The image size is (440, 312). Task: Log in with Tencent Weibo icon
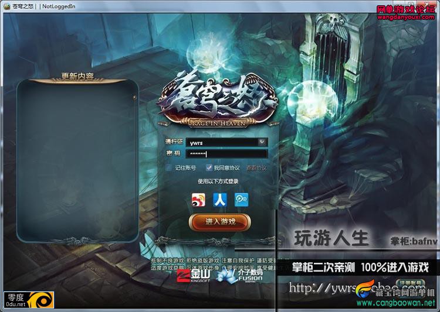click(x=241, y=200)
